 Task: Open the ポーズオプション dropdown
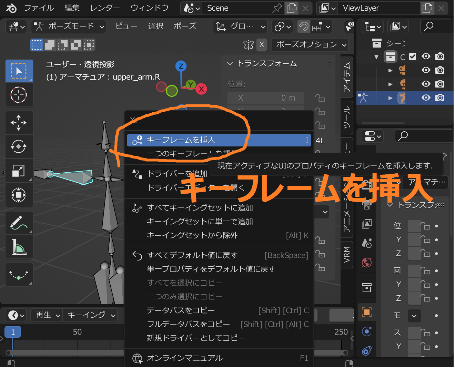[x=310, y=44]
